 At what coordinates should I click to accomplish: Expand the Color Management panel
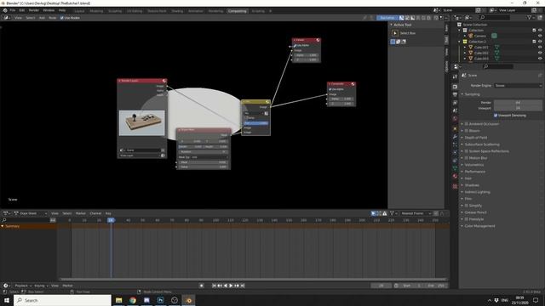[x=479, y=226]
